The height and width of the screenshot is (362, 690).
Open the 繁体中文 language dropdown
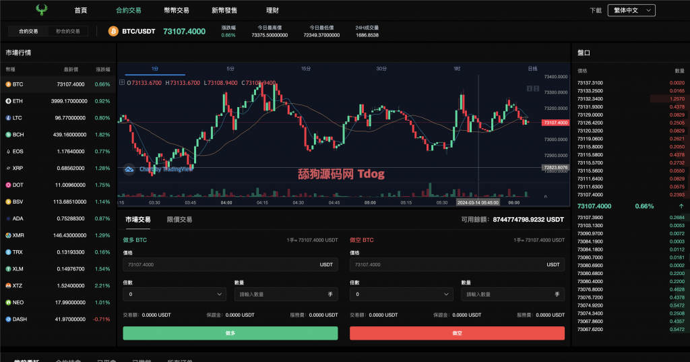pyautogui.click(x=631, y=10)
